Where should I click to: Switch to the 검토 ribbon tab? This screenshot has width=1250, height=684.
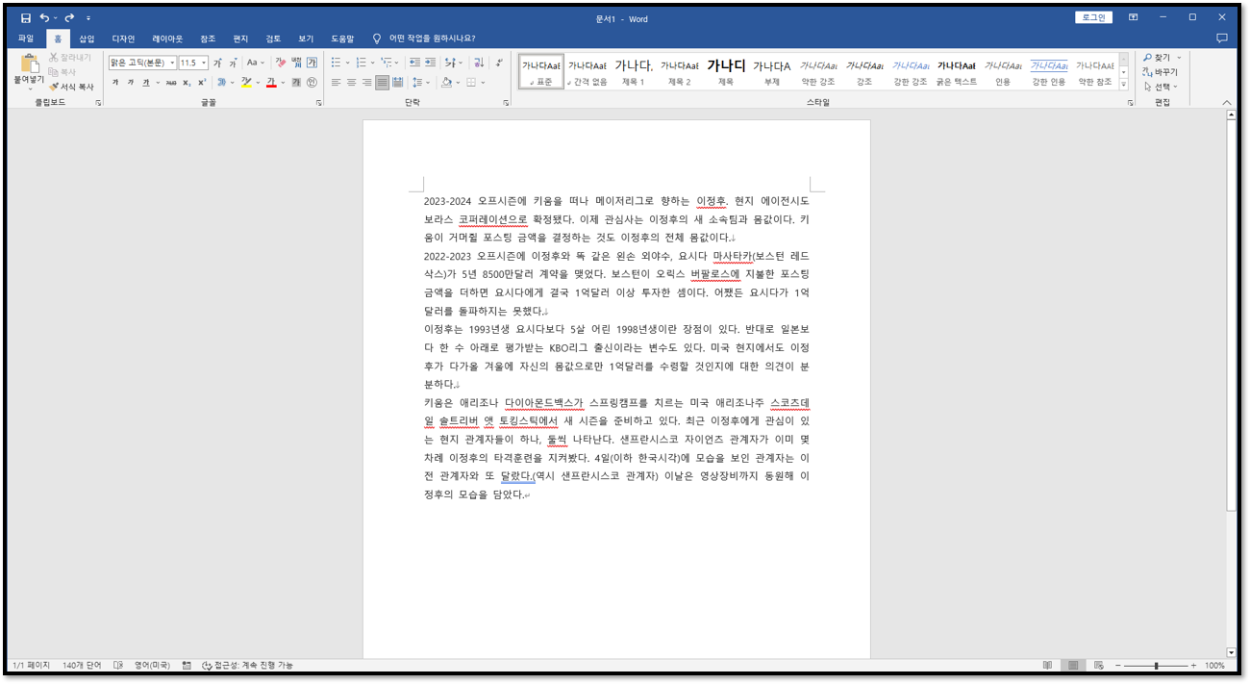[273, 38]
